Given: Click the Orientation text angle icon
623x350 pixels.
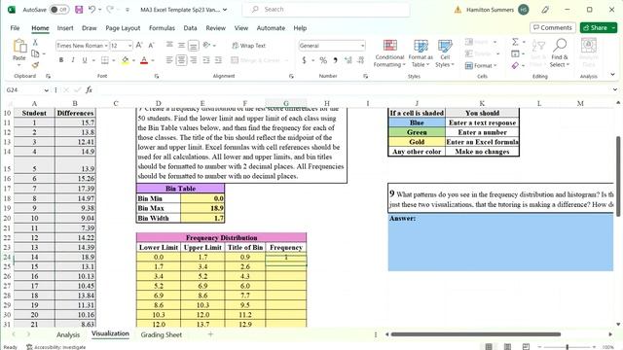Looking at the screenshot, I should pos(207,46).
